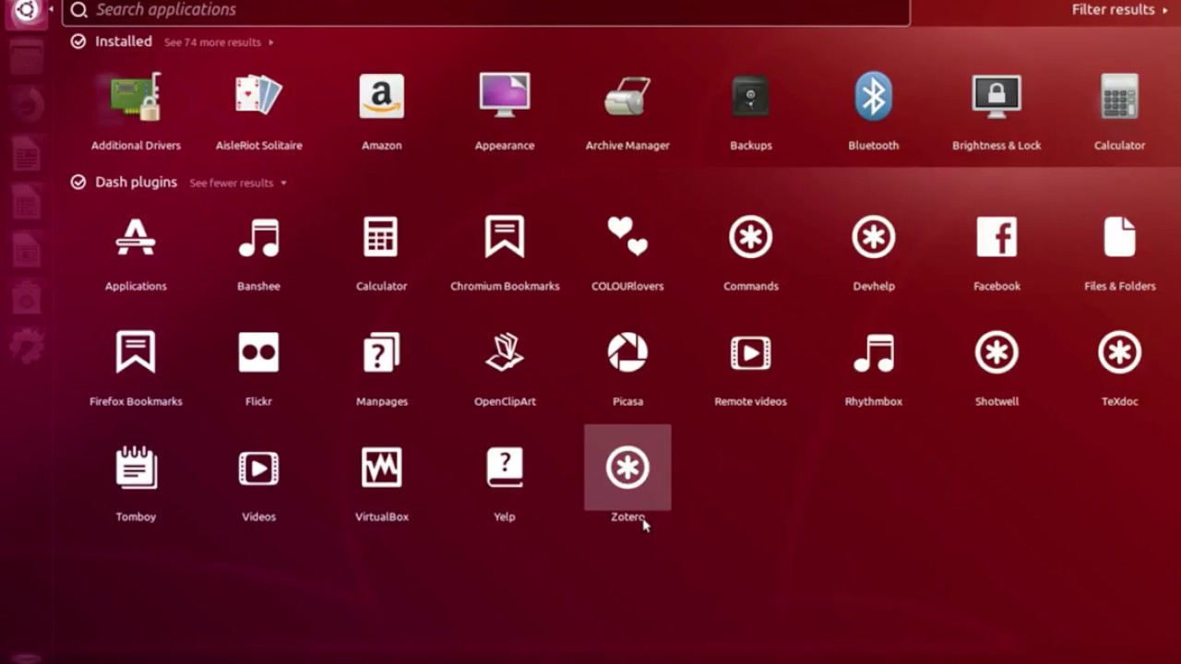Image resolution: width=1181 pixels, height=664 pixels.
Task: Launch Archive Manager
Action: pyautogui.click(x=627, y=97)
